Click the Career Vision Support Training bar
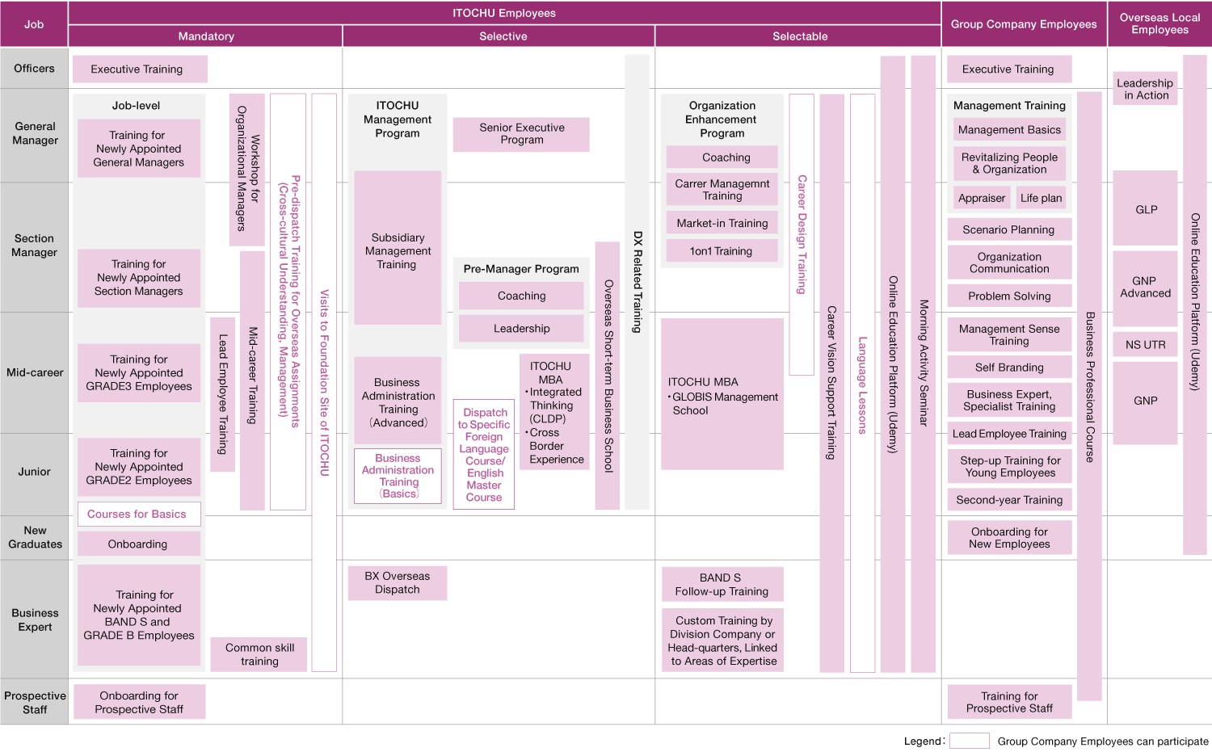Viewport: 1212px width, 752px height. 832,383
